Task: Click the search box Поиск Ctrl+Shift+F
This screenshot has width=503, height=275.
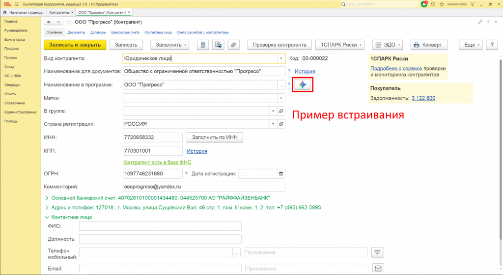Action: tap(380, 4)
